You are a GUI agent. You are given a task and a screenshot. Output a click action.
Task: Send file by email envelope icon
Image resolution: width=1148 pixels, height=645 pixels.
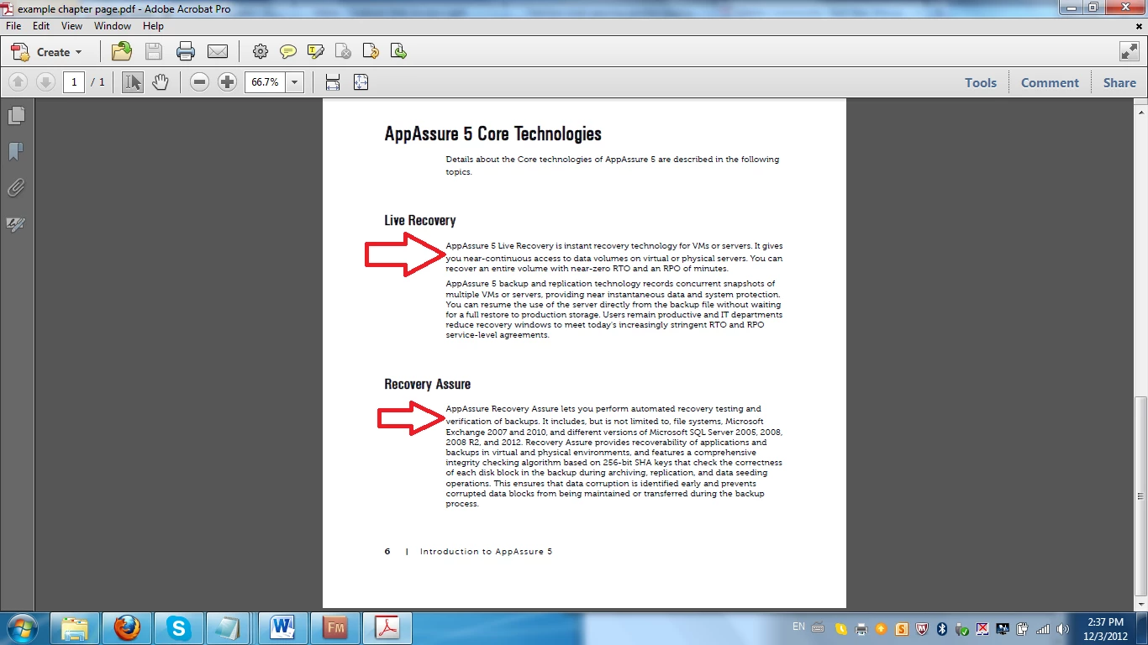(218, 51)
